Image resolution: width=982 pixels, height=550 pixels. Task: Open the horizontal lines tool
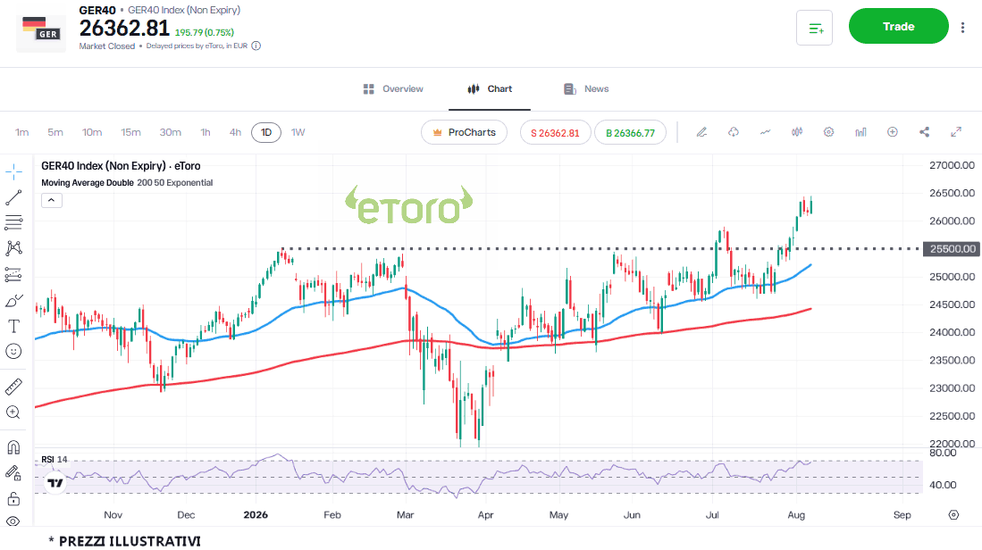(13, 222)
